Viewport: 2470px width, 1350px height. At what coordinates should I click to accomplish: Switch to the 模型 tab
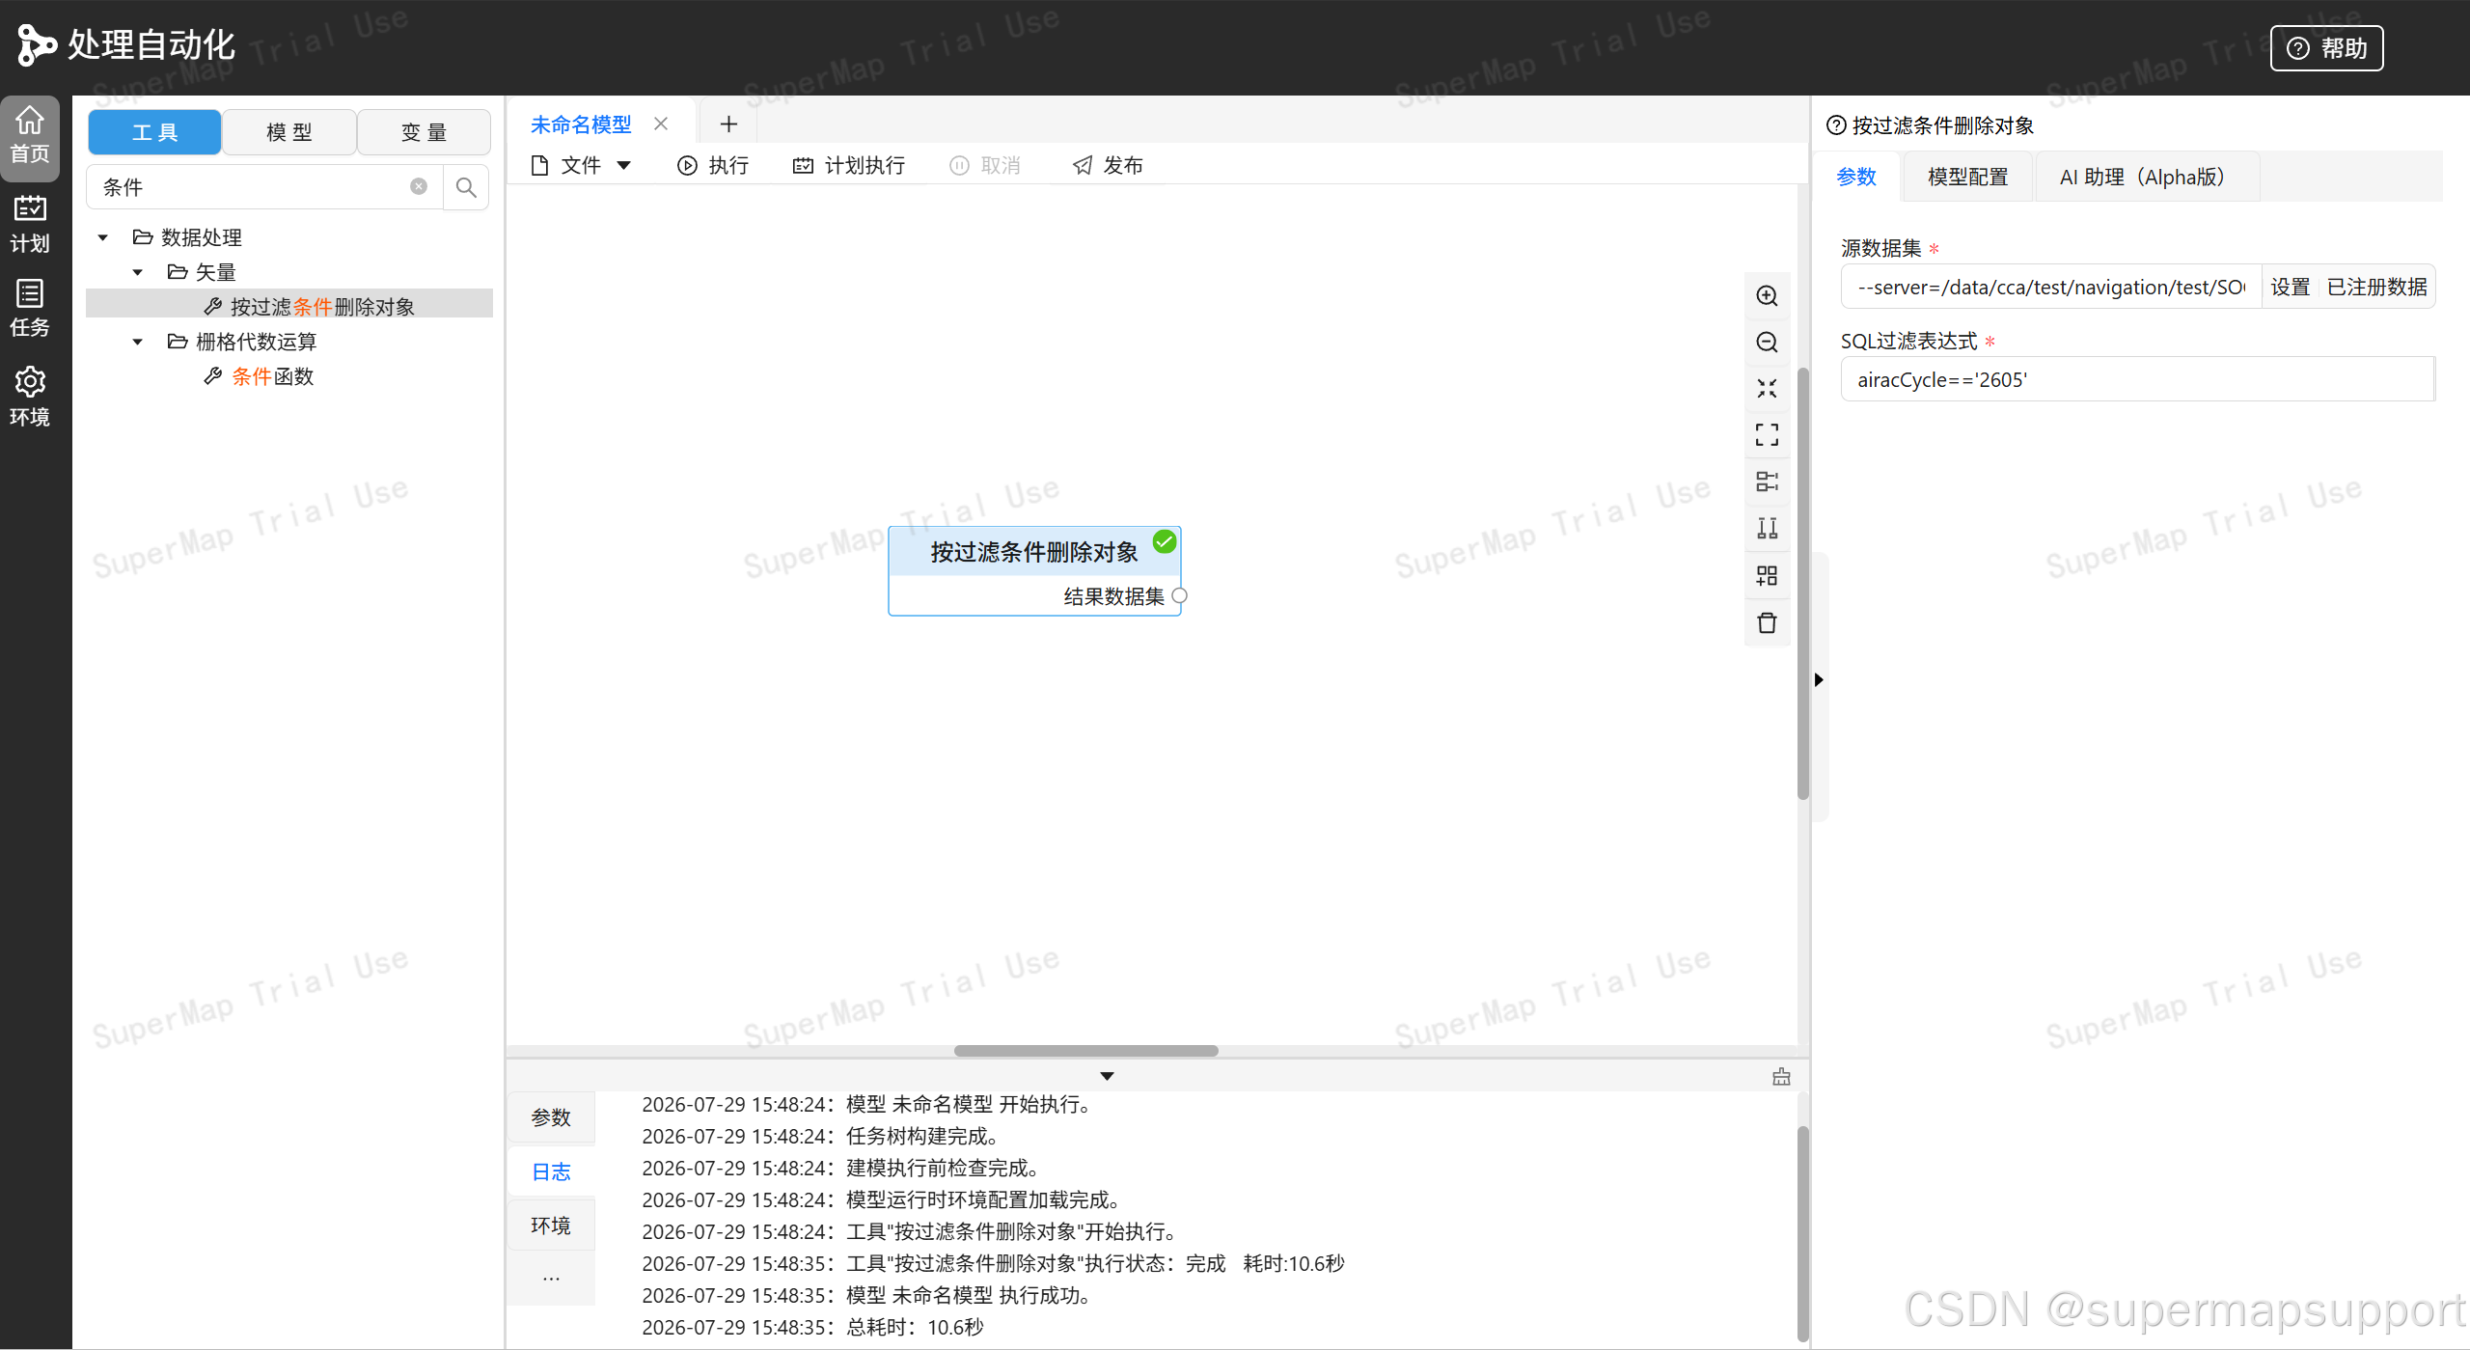(x=289, y=132)
